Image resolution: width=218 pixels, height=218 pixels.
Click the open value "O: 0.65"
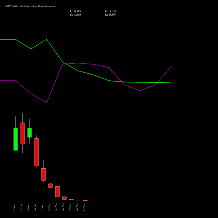(75, 15)
